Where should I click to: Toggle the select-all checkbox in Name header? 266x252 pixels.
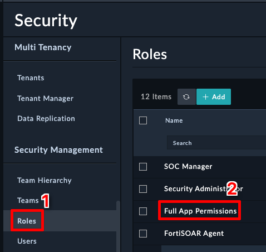tap(143, 120)
